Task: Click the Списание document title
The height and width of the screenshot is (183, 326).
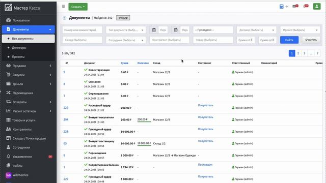Action: coord(95,82)
